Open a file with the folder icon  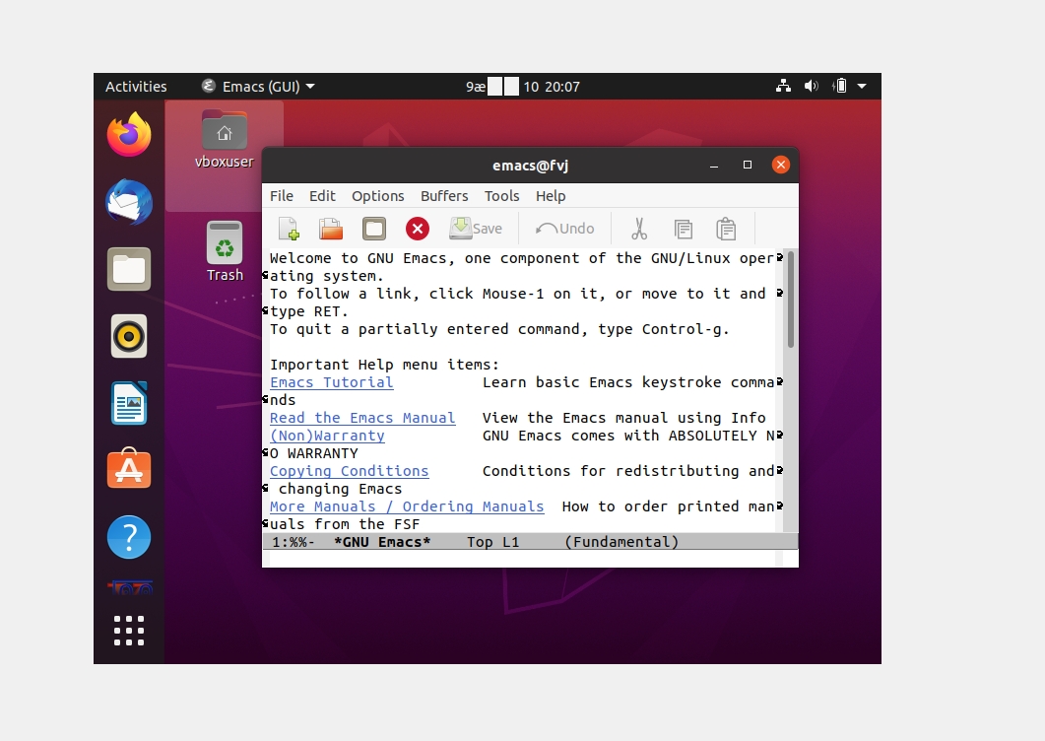(331, 229)
